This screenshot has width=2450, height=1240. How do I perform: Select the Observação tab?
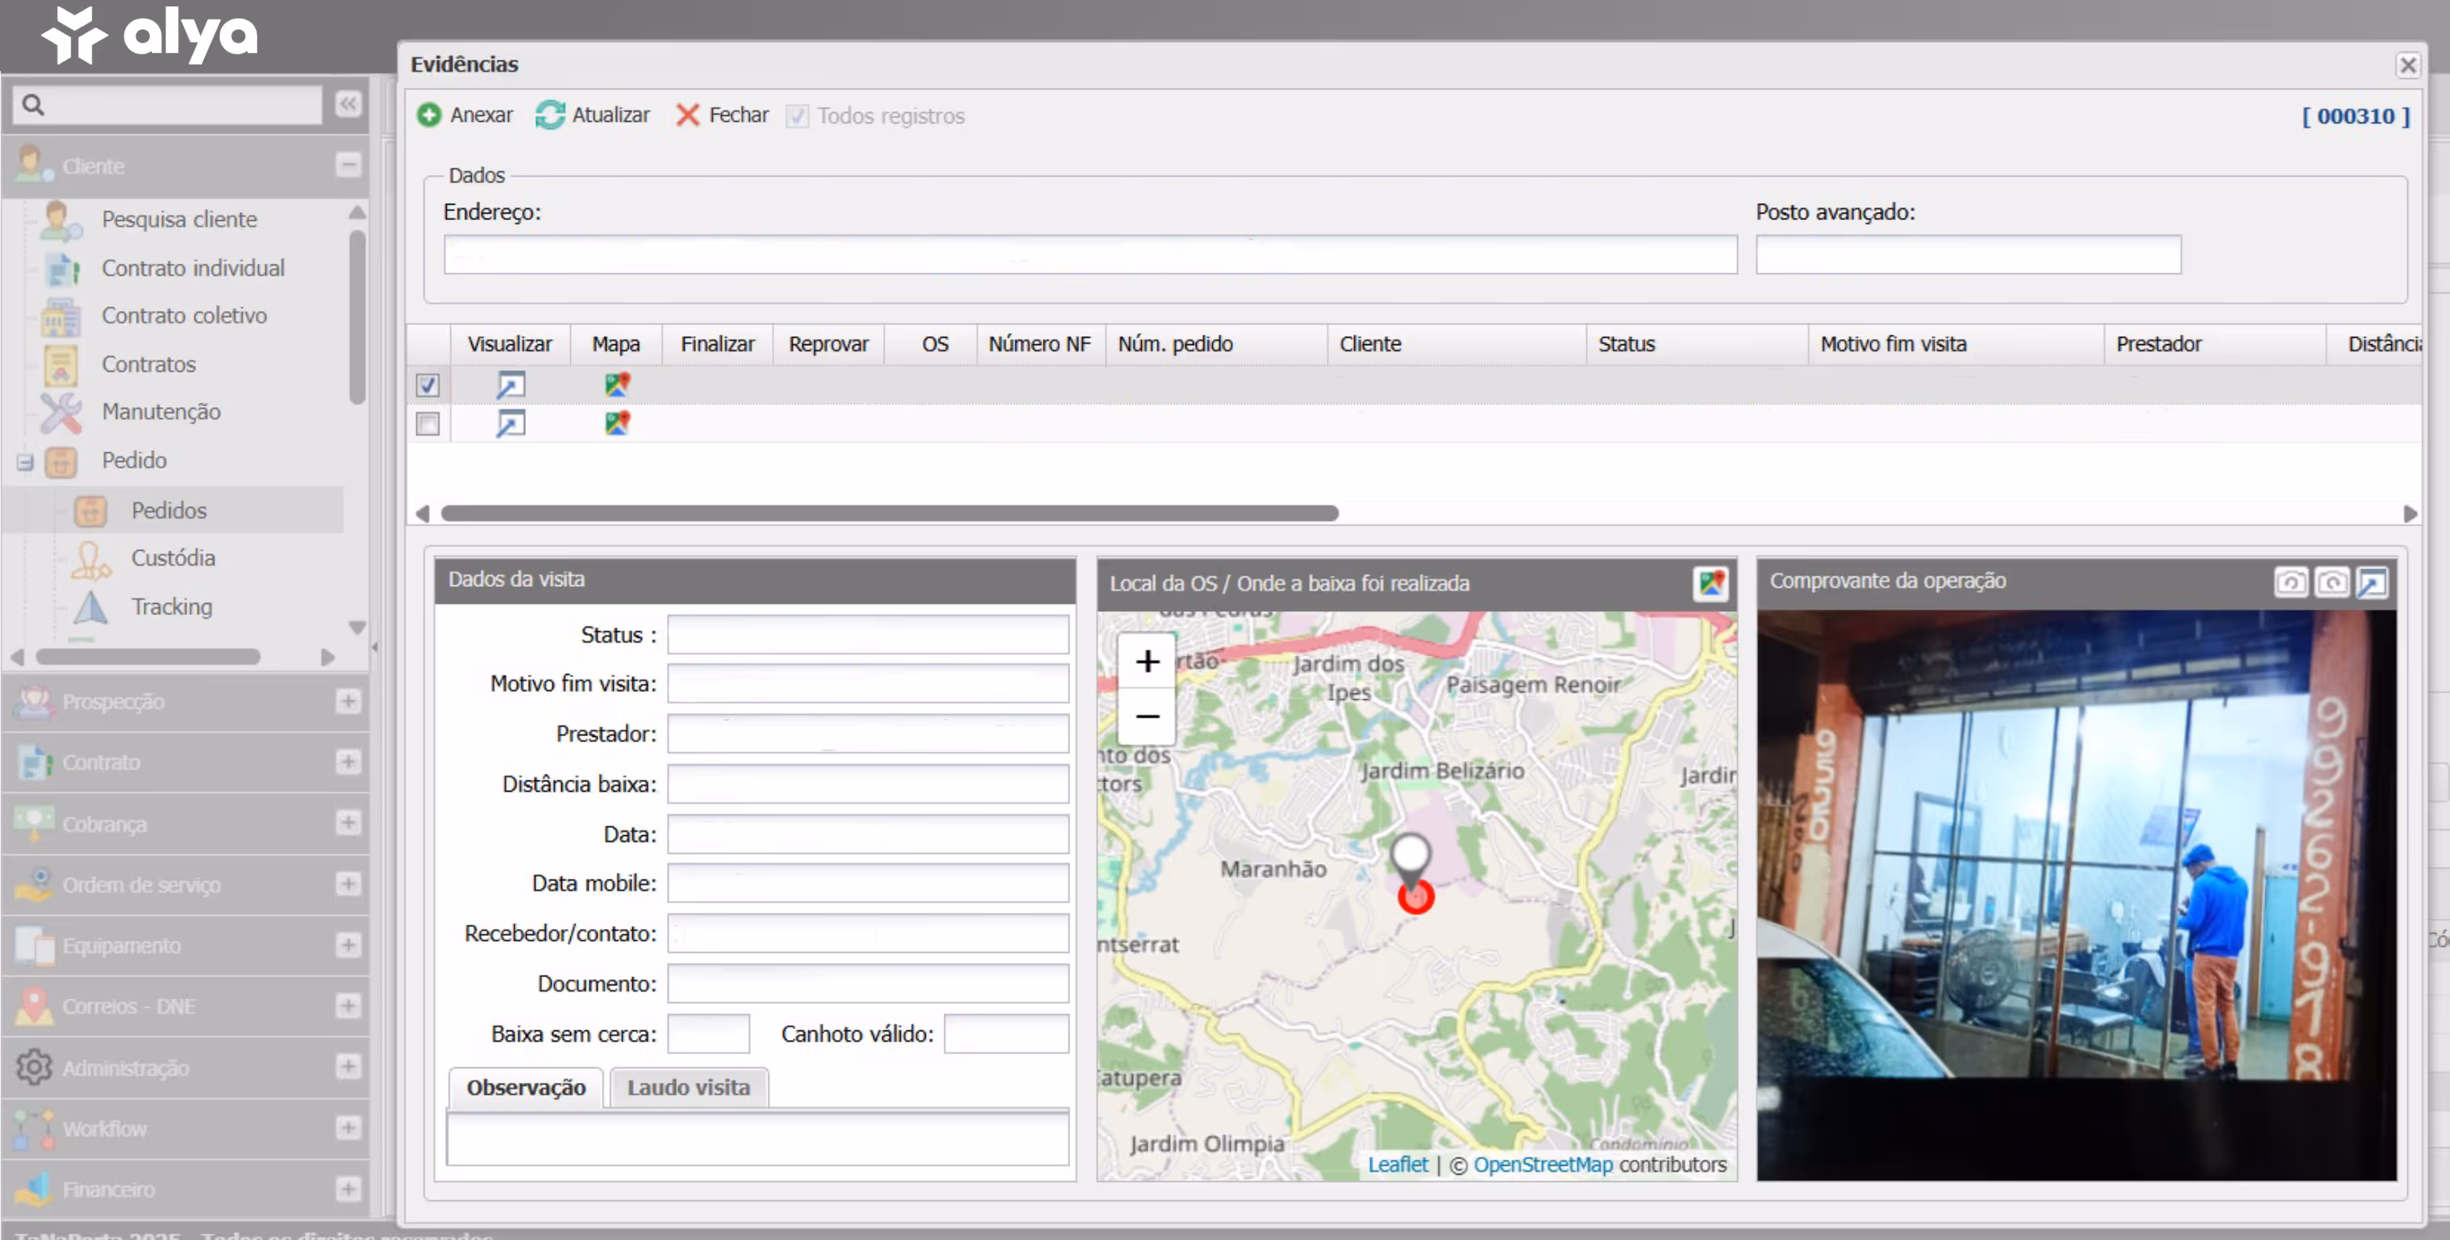[526, 1087]
